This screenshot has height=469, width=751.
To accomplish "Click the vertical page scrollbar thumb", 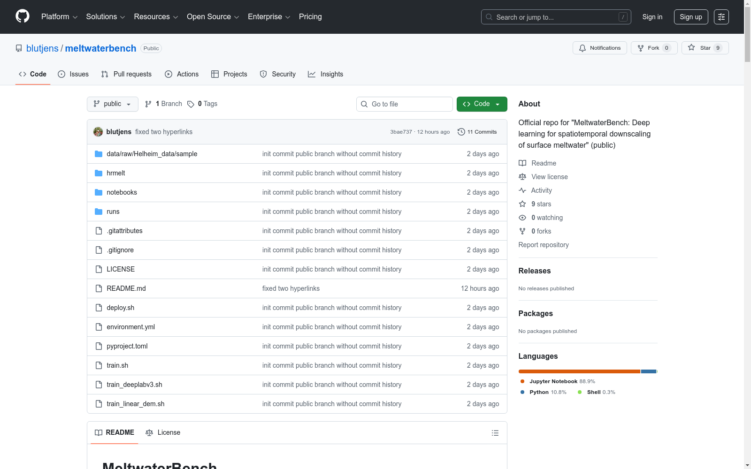I will coord(747,35).
